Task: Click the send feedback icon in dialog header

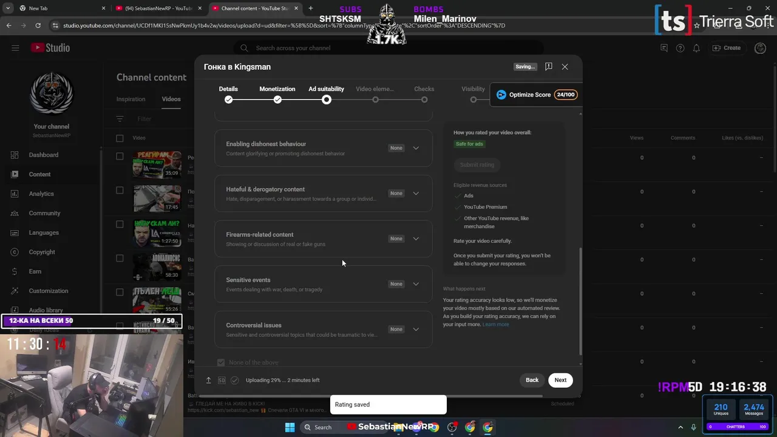Action: coord(549,67)
